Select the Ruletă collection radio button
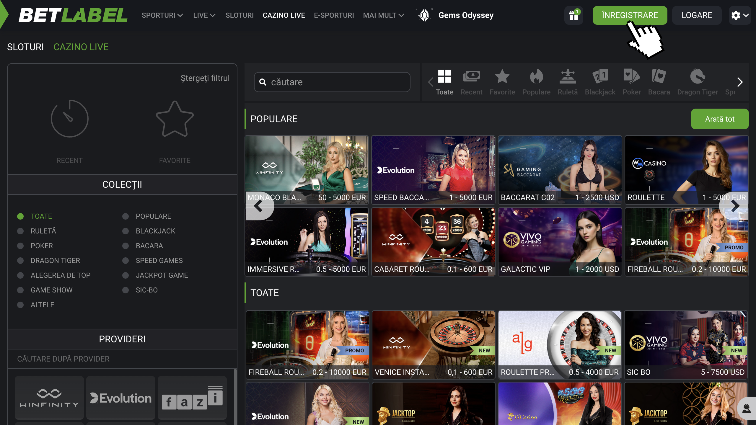This screenshot has height=425, width=756. (x=20, y=231)
